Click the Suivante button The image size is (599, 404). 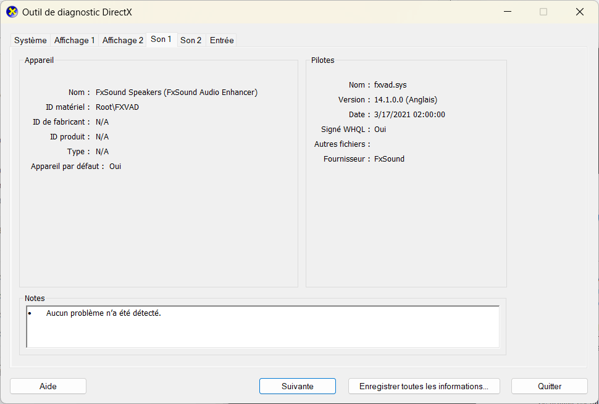pyautogui.click(x=298, y=386)
